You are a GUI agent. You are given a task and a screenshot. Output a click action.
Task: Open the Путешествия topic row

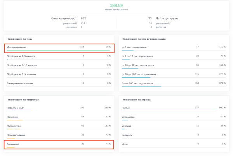point(59,126)
